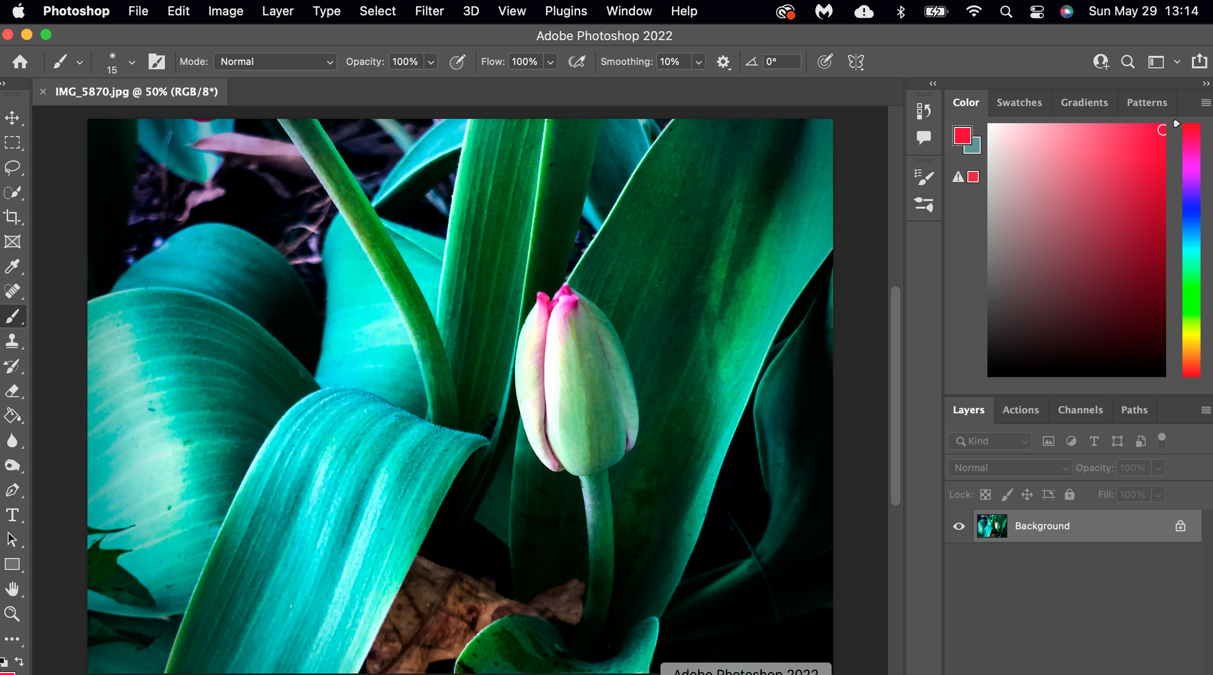
Task: Select the Lasso tool
Action: tap(12, 167)
